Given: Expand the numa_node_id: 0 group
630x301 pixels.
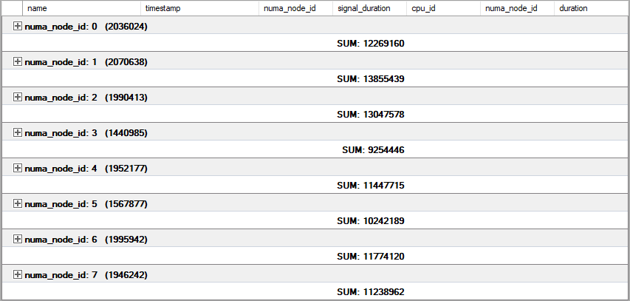Looking at the screenshot, I should 18,26.
